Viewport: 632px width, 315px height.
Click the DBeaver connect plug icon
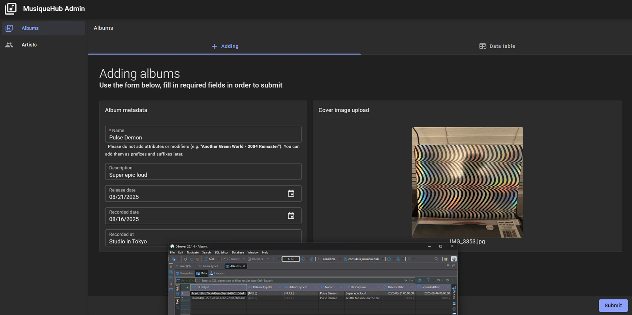pyautogui.click(x=185, y=259)
